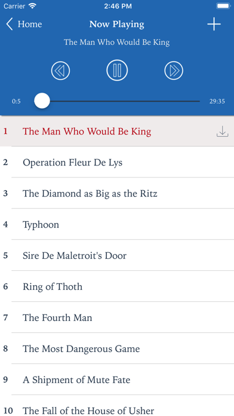Screen dimensions: 234x416
Task: Download The Man Who Would Be King
Action: 222,131
